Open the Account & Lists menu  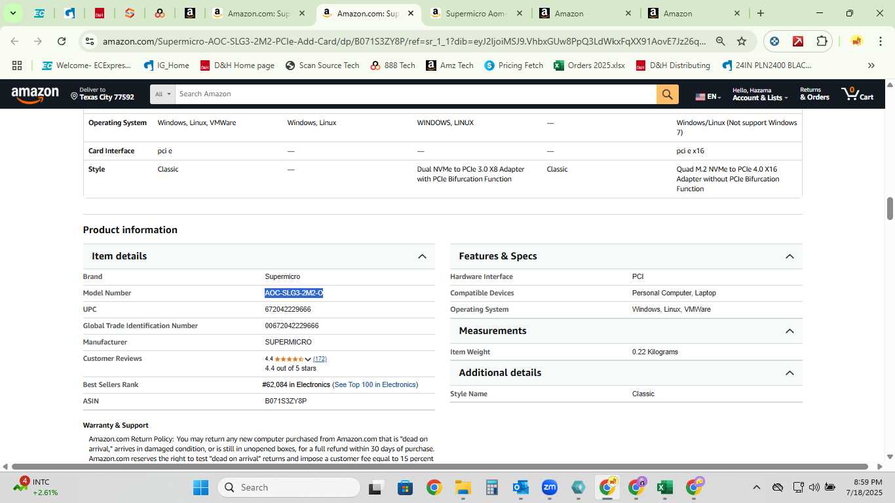pyautogui.click(x=761, y=94)
